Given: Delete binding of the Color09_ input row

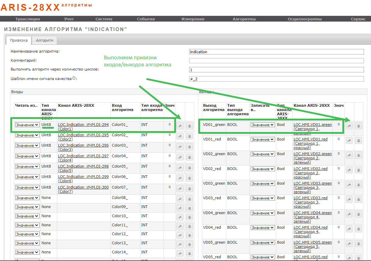Looking at the screenshot, I should click(189, 208).
